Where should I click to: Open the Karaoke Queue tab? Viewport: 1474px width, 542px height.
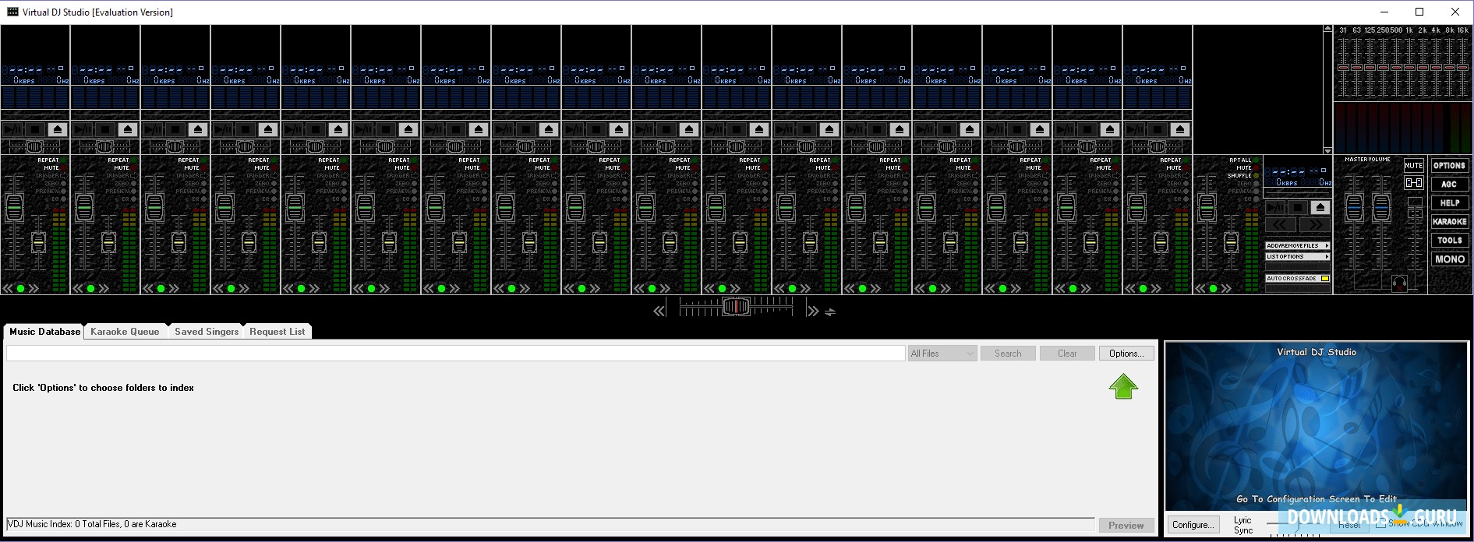(x=125, y=332)
